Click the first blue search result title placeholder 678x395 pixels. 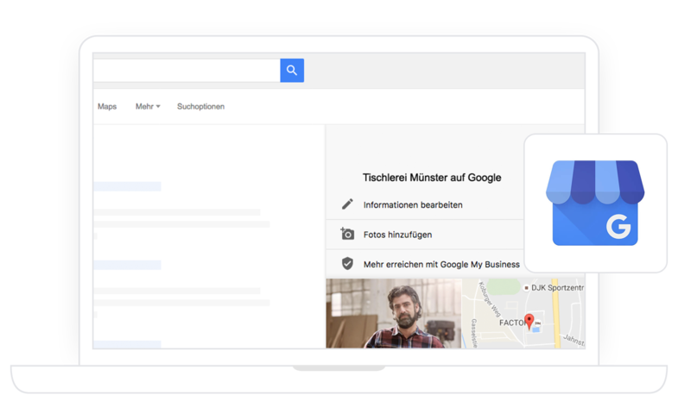point(127,186)
